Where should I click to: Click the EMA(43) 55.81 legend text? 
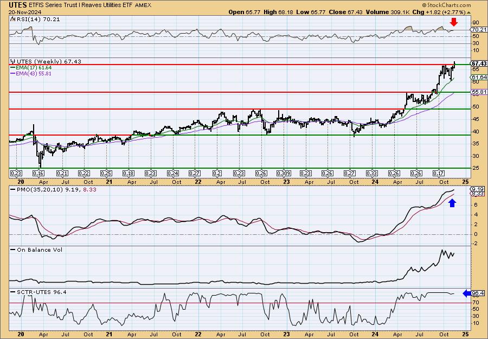(x=34, y=74)
